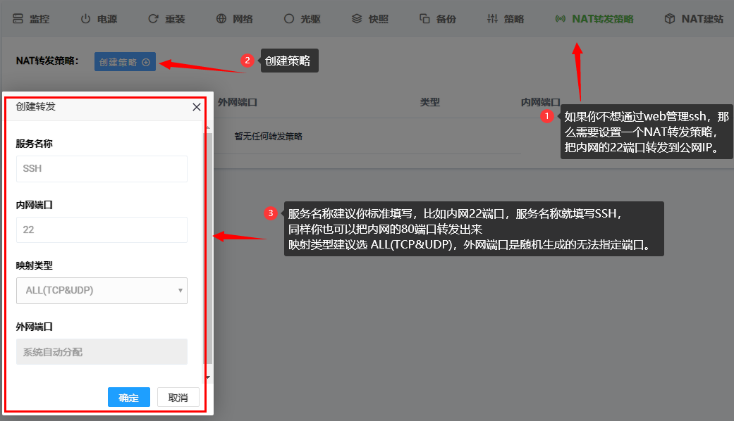Cancel the dialog with 取消
The width and height of the screenshot is (734, 421).
click(178, 398)
